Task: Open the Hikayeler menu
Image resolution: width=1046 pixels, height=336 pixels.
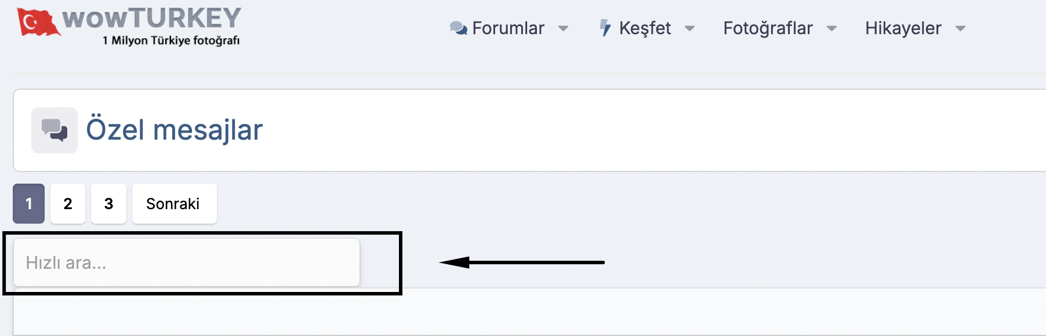Action: pyautogui.click(x=903, y=28)
